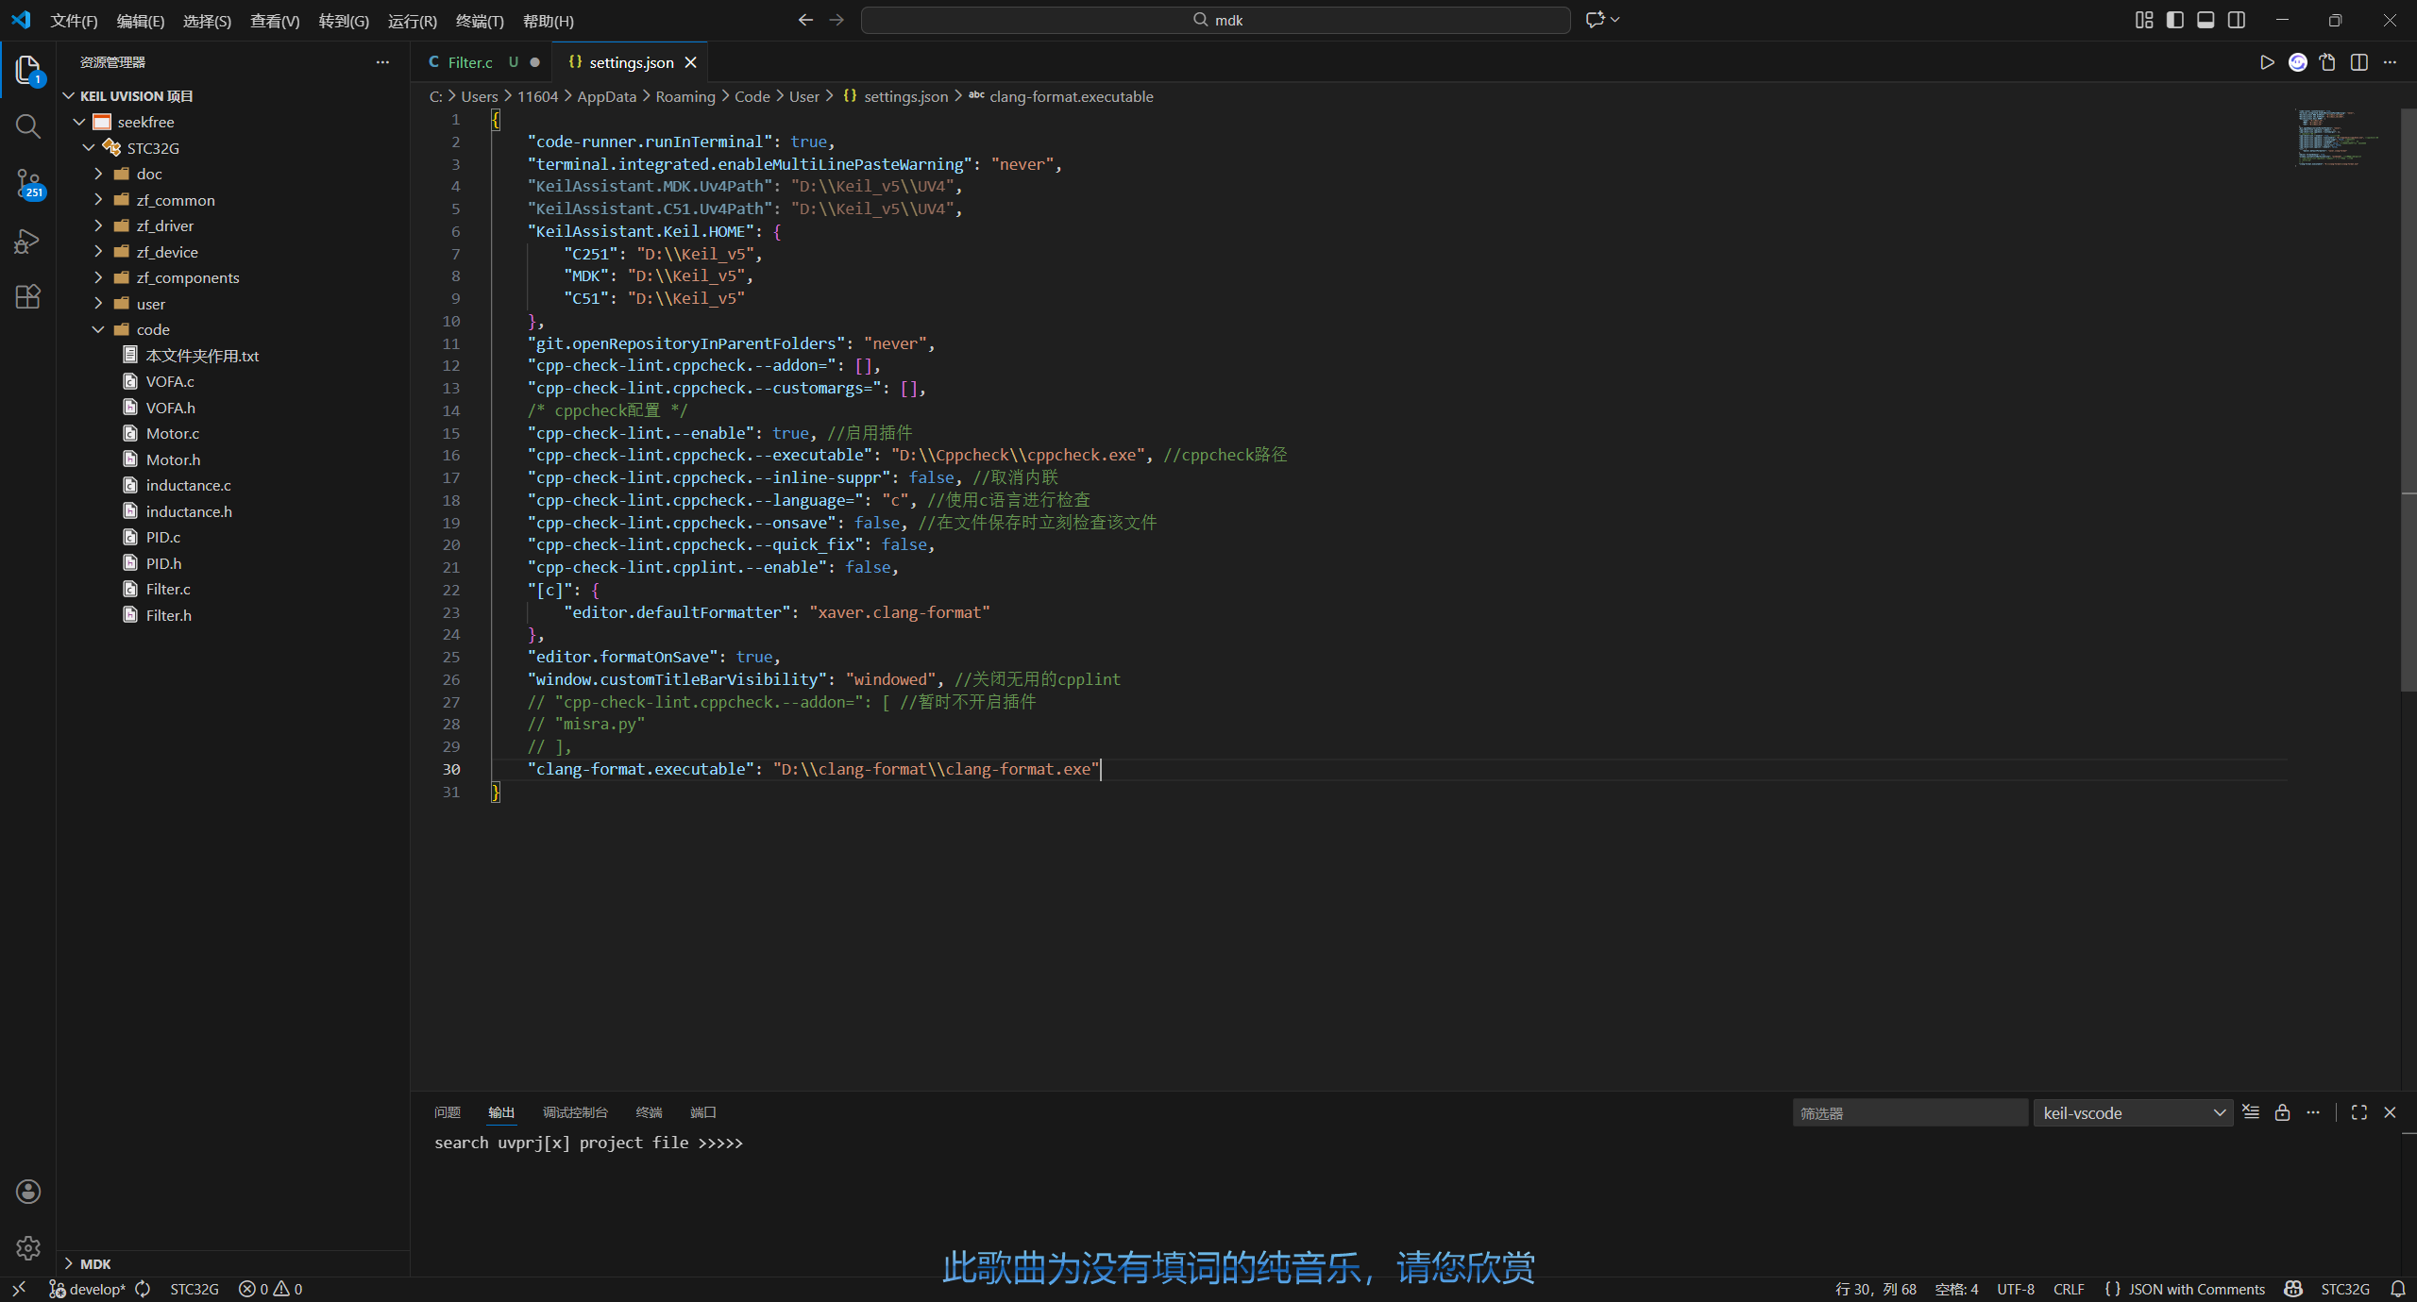
Task: Focus the 筛选器 output filter field
Action: click(1910, 1113)
